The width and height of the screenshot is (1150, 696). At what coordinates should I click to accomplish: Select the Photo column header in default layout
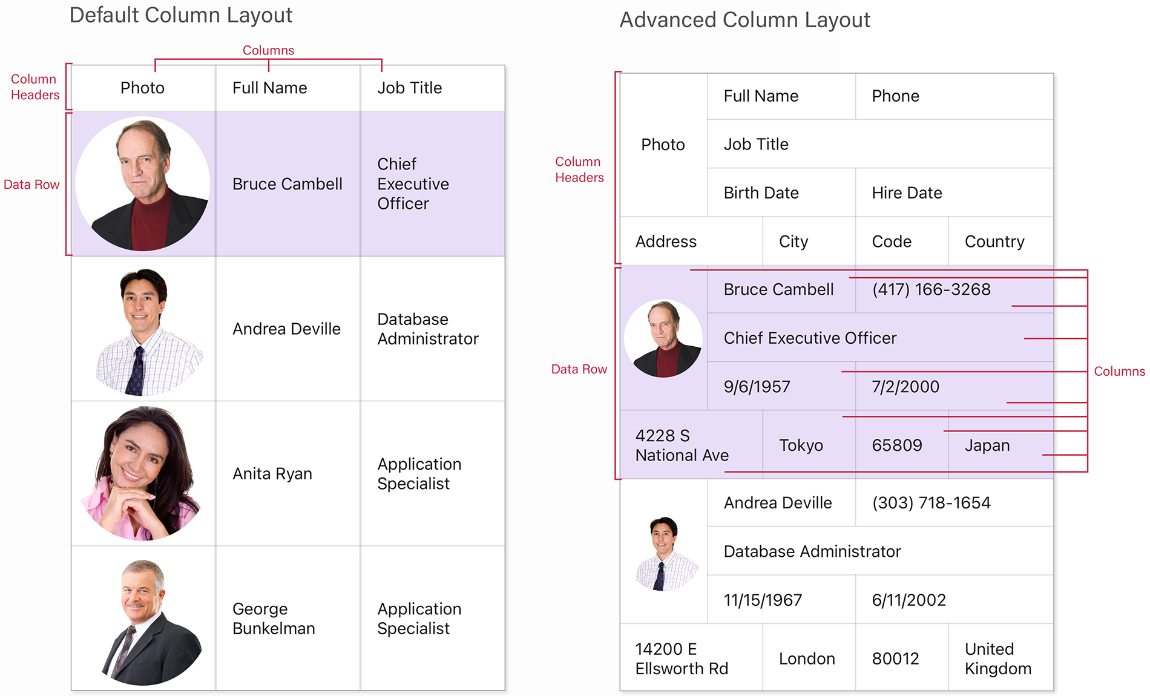point(142,88)
